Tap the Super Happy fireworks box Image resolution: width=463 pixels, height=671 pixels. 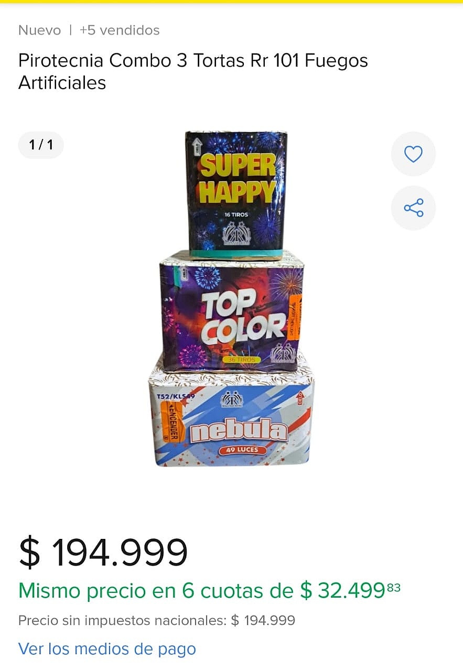pos(236,195)
